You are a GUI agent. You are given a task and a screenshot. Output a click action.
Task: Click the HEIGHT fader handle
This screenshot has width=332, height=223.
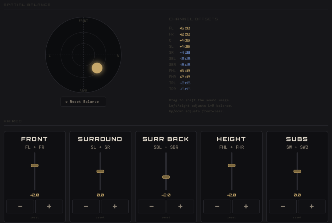231,165
